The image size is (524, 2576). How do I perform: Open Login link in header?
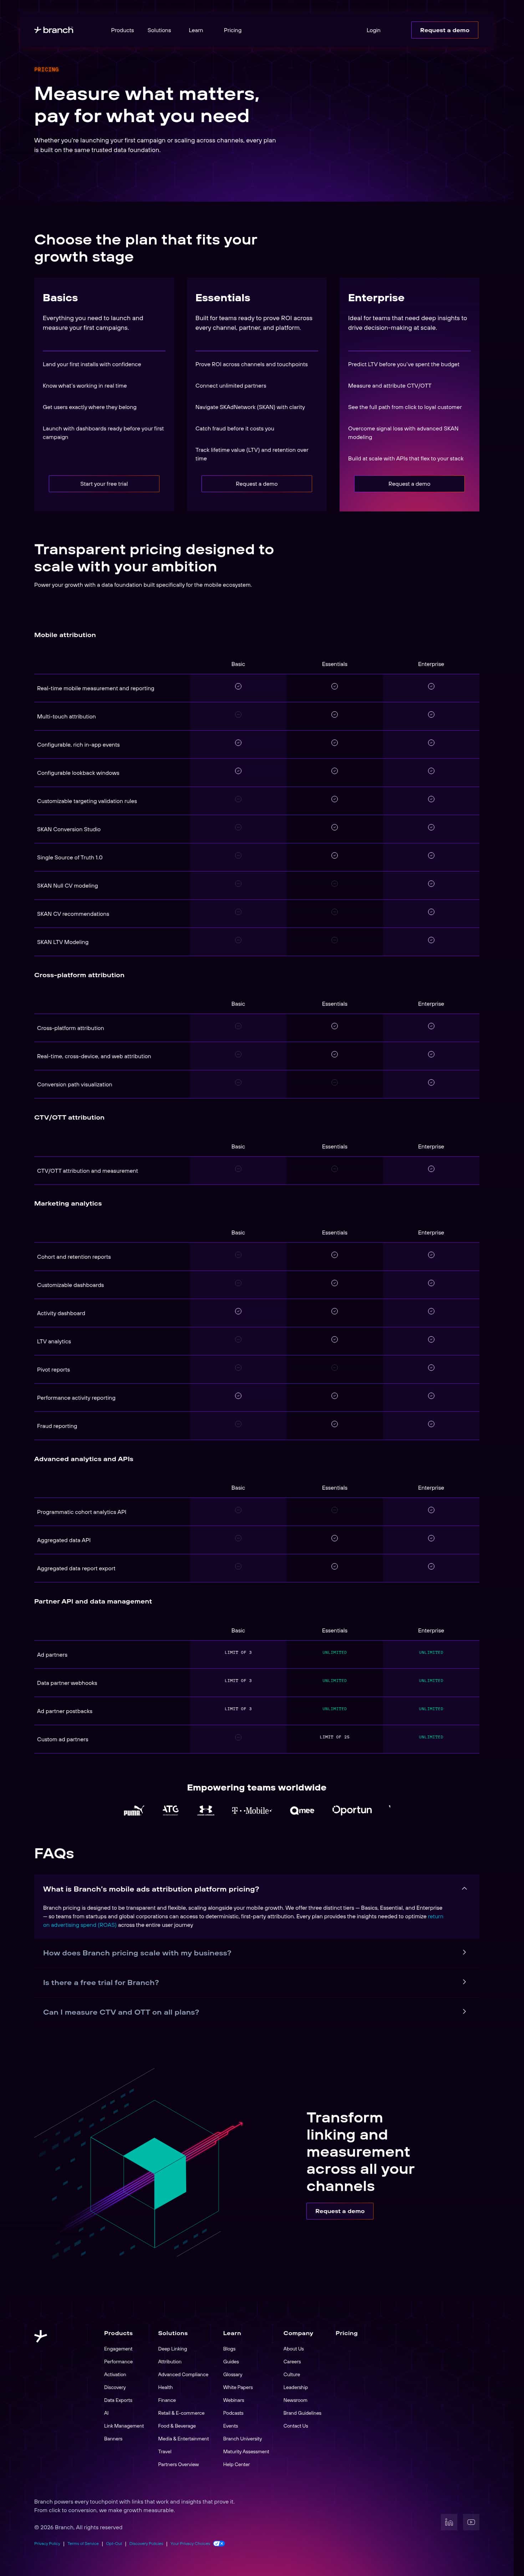(373, 30)
